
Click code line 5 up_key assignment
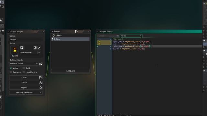click(129, 49)
